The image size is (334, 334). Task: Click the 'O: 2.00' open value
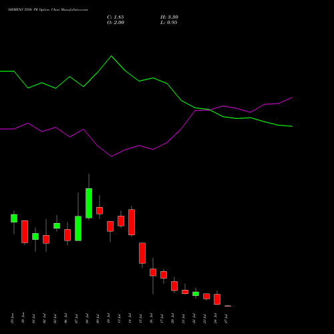[116, 23]
